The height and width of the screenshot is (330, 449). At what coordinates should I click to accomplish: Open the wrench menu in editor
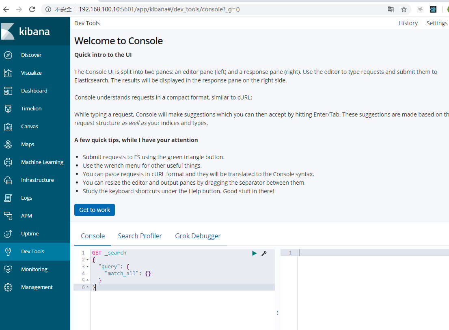(264, 253)
